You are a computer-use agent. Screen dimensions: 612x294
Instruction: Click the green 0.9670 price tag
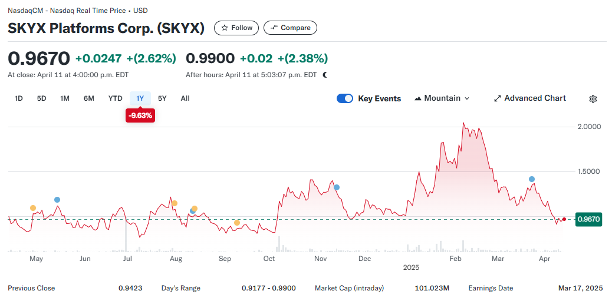pos(588,219)
